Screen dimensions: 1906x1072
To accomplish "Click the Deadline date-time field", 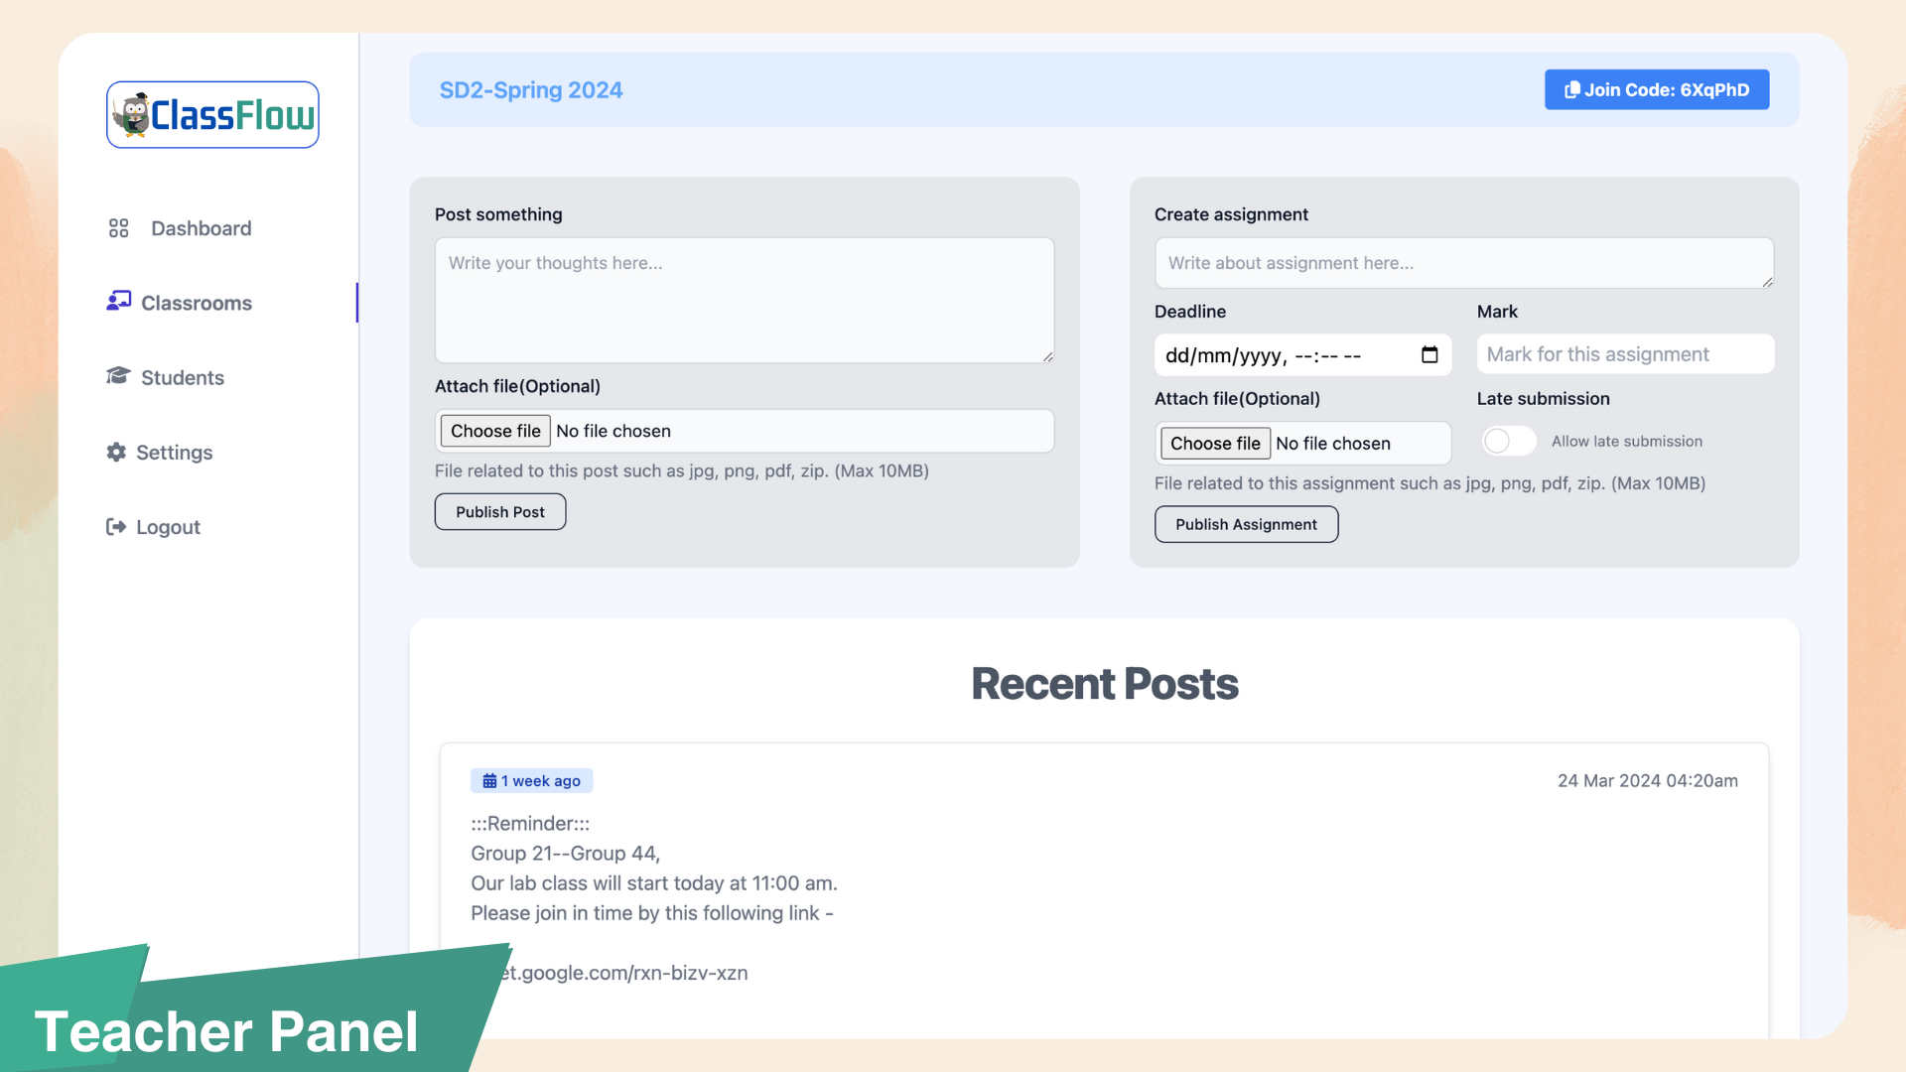I will tap(1302, 355).
